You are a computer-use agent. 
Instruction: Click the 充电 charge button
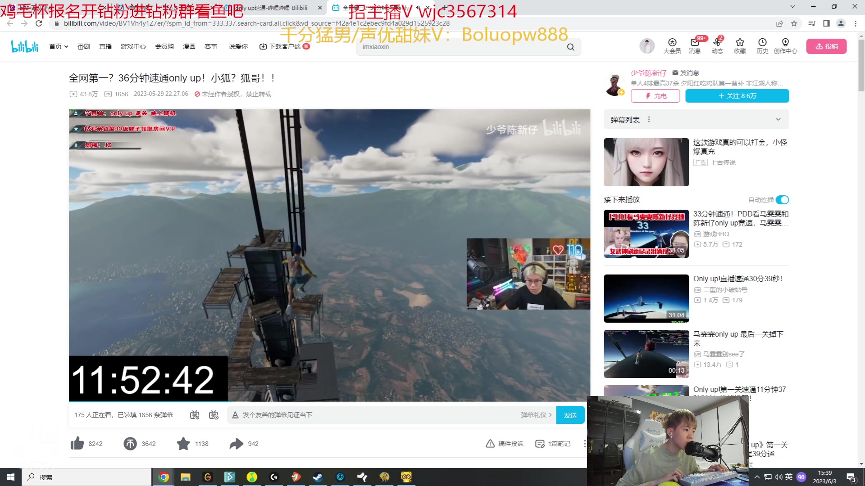pos(656,96)
